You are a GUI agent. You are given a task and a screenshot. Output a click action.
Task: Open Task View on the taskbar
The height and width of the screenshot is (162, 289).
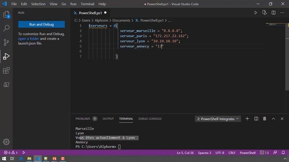pos(12,158)
